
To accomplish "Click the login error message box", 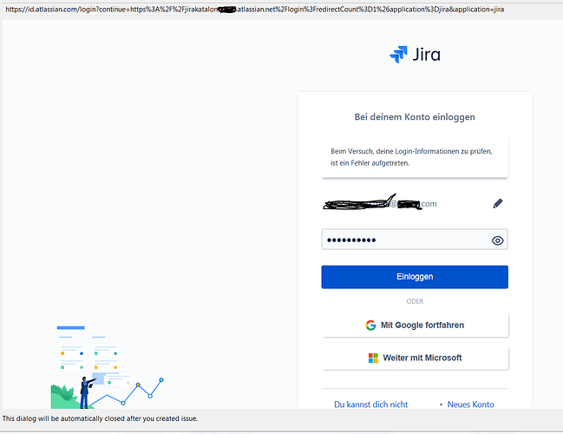I will tap(415, 157).
